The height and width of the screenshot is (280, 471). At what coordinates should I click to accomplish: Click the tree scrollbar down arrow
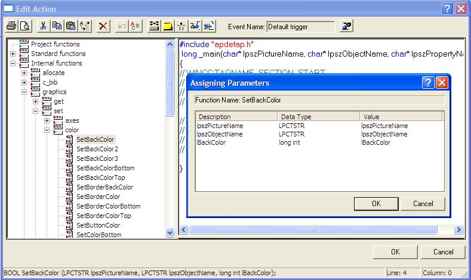click(170, 232)
